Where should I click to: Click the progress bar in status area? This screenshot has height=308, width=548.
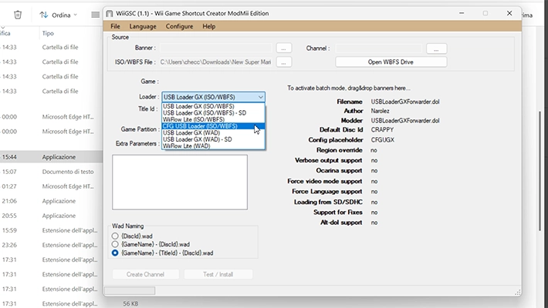(x=130, y=290)
